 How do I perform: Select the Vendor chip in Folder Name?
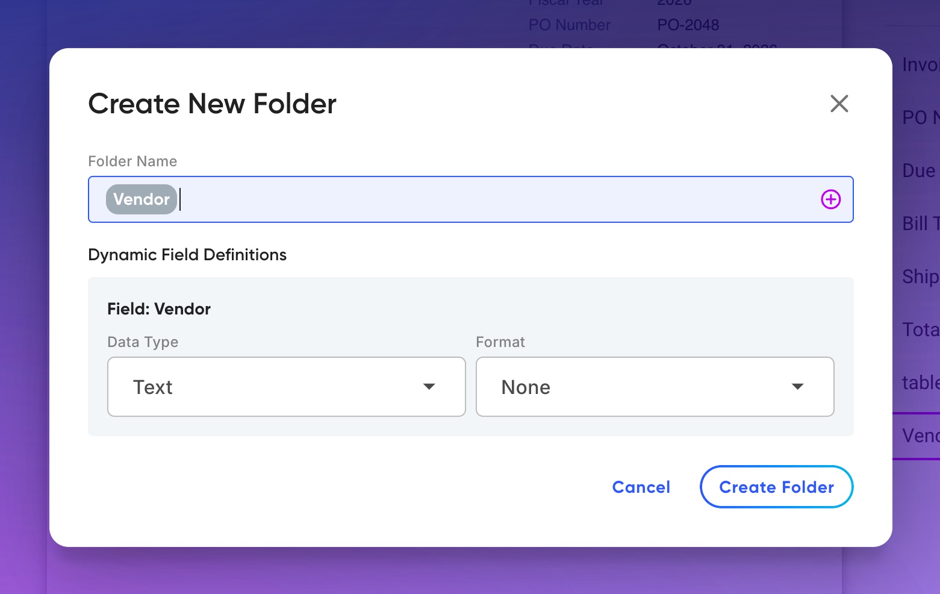tap(142, 199)
